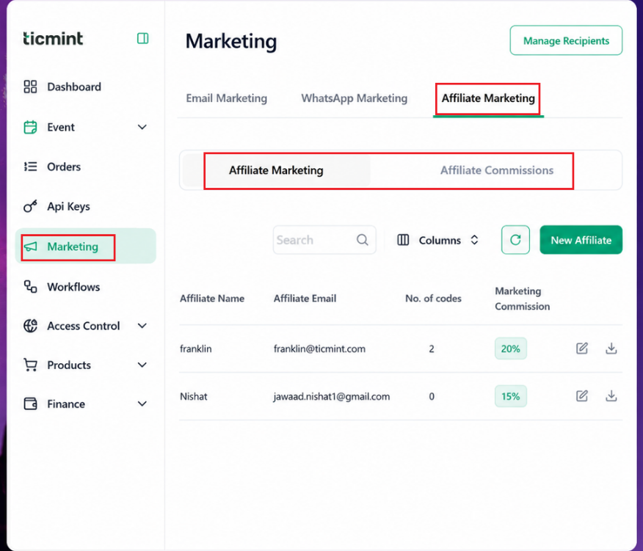The image size is (643, 551).
Task: Open the Columns dropdown
Action: coord(438,240)
